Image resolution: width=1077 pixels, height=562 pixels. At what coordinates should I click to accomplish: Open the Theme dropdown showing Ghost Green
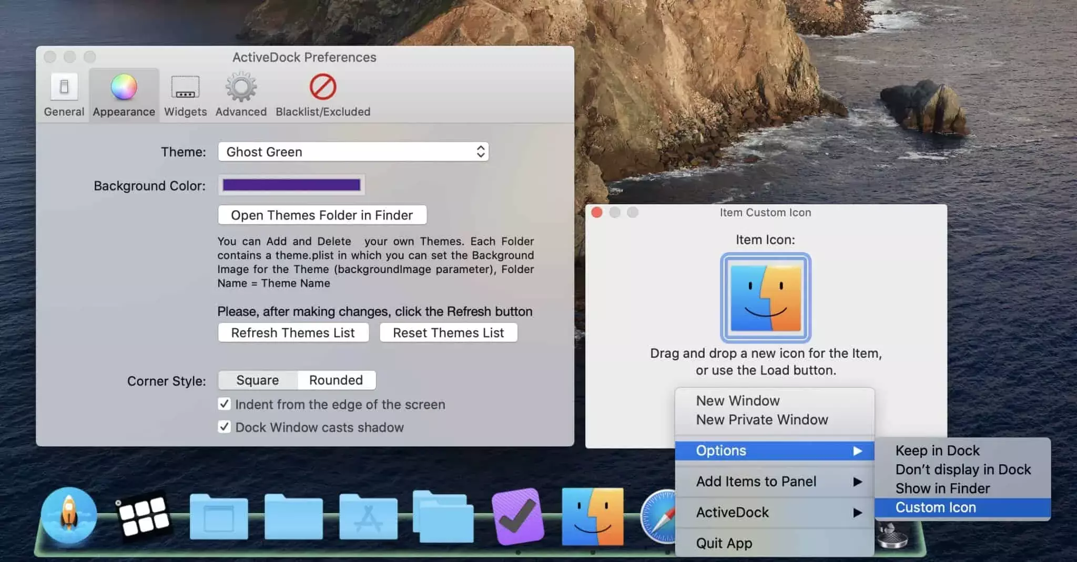click(353, 152)
